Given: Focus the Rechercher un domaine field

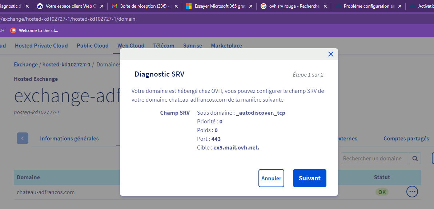Looking at the screenshot, I should point(374,158).
